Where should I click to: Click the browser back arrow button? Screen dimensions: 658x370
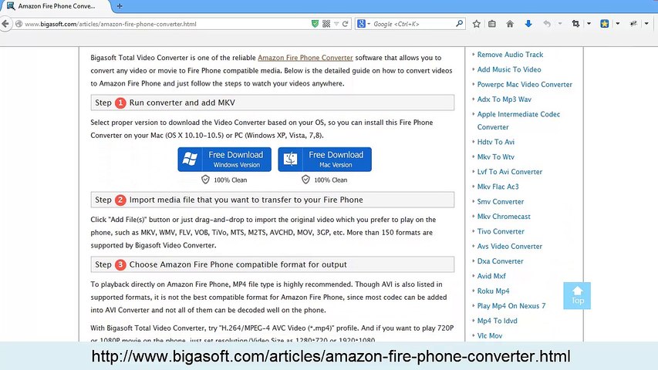coord(5,24)
